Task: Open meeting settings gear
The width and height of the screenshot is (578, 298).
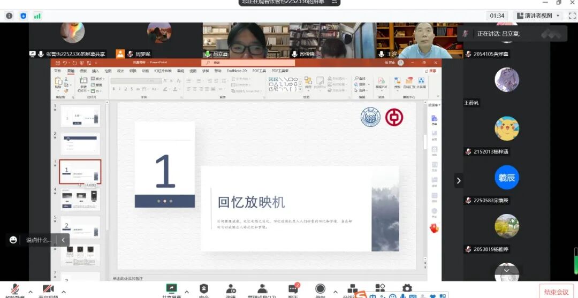Action: coord(407,288)
